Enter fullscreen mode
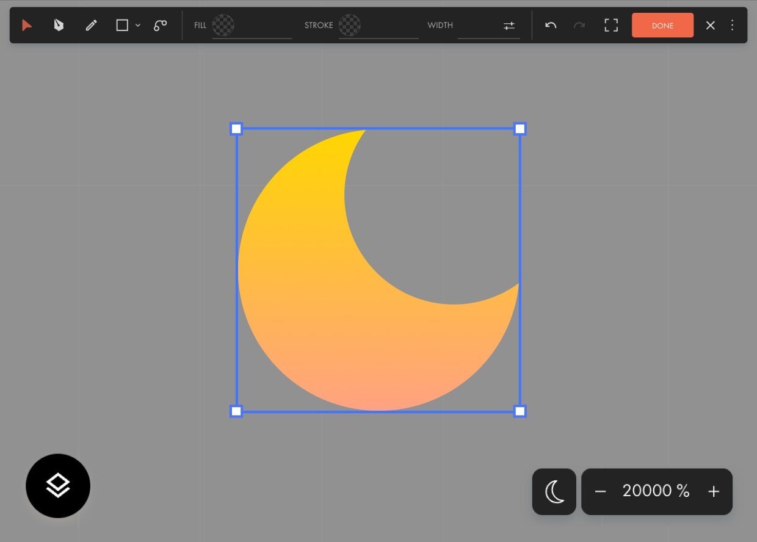Viewport: 757px width, 542px height. pyautogui.click(x=611, y=25)
